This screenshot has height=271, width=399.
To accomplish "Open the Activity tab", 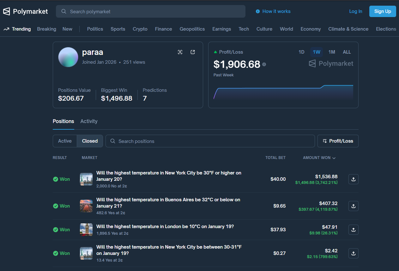I will 89,121.
